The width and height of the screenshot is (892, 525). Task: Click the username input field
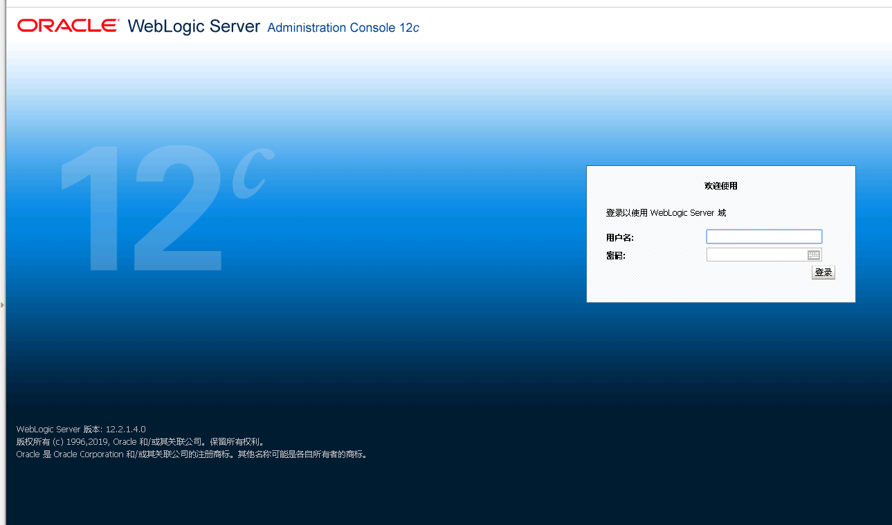pos(764,237)
